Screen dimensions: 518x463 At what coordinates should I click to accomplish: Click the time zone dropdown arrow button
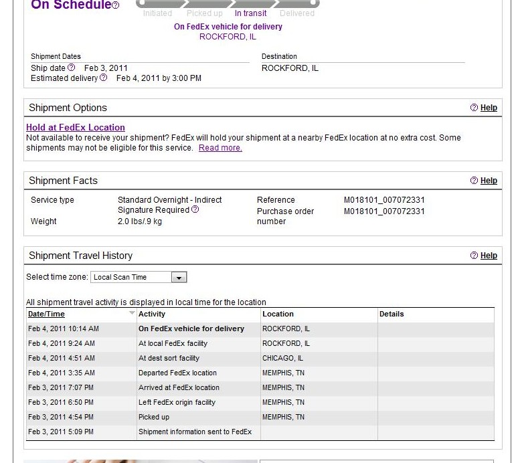179,278
